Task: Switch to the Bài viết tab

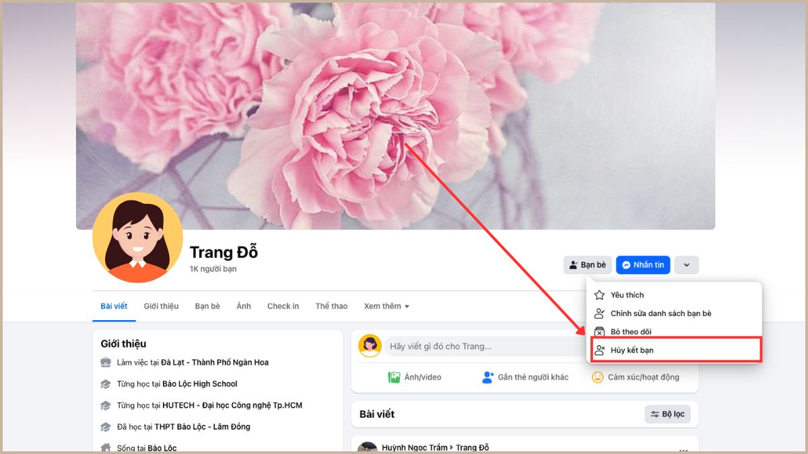Action: 114,306
